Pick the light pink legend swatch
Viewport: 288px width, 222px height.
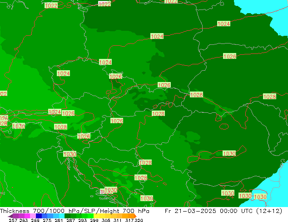(x=32, y=216)
